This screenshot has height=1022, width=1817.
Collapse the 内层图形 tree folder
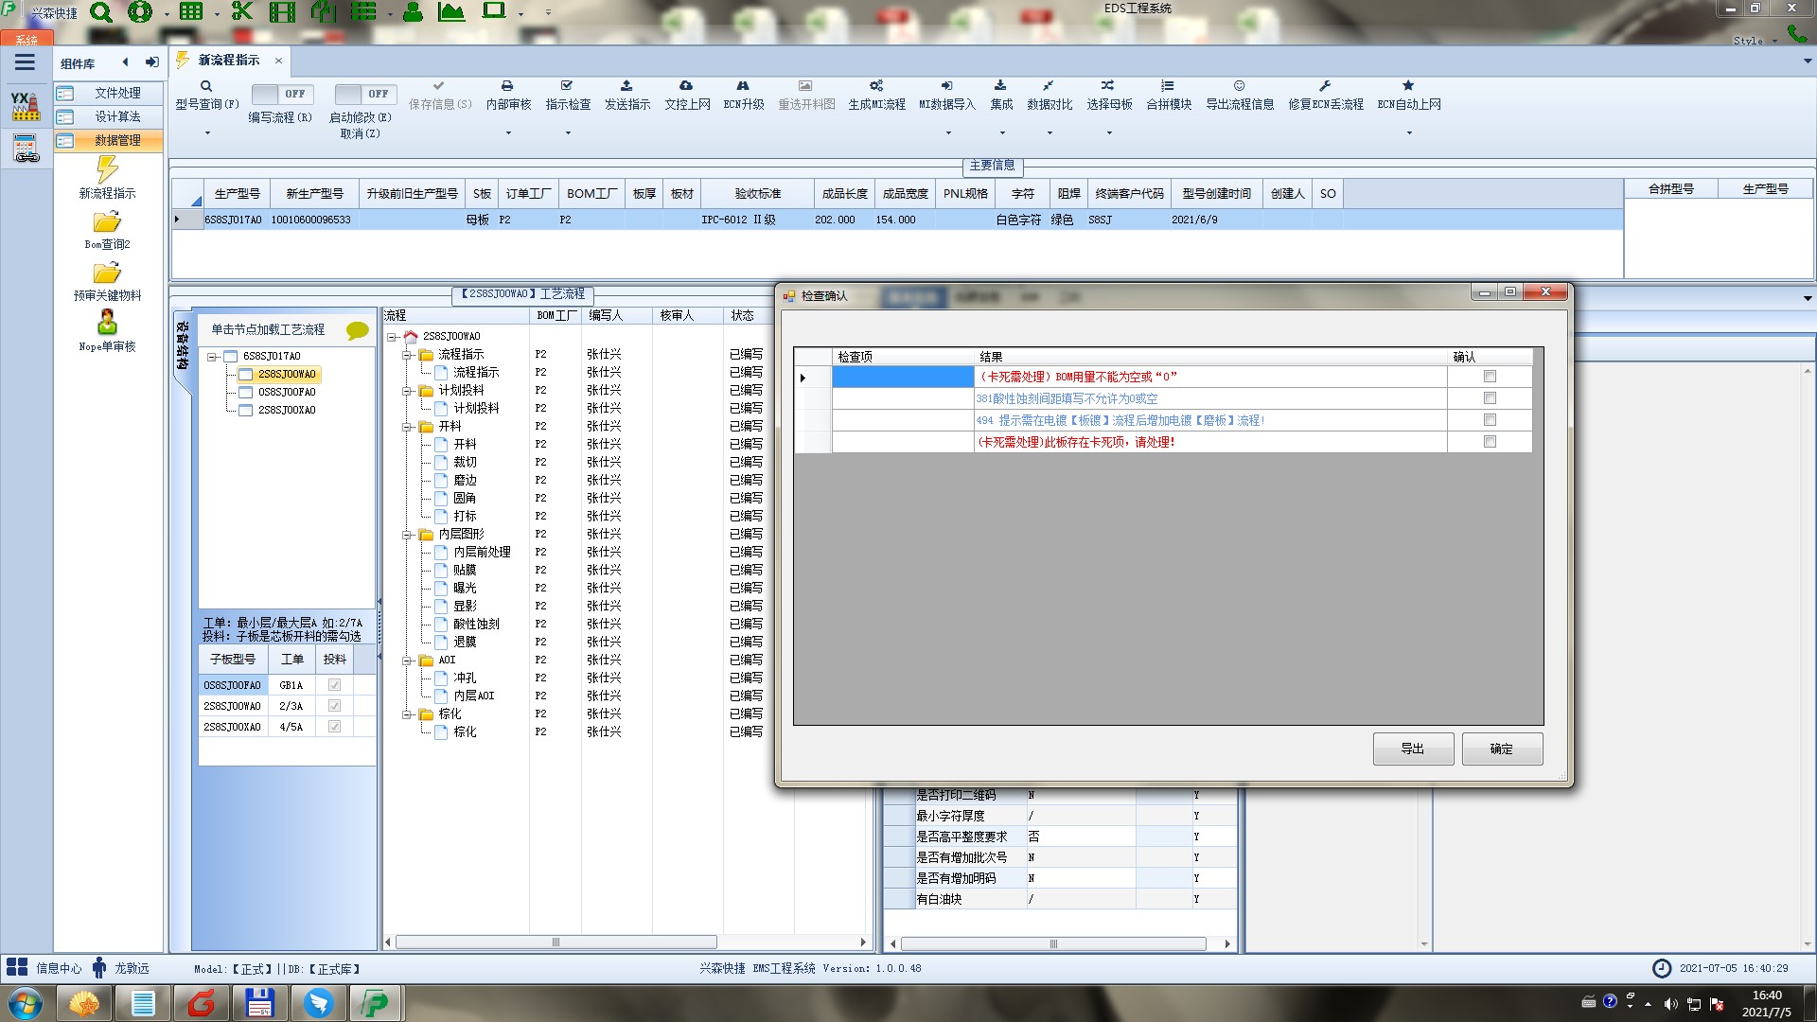tap(407, 535)
